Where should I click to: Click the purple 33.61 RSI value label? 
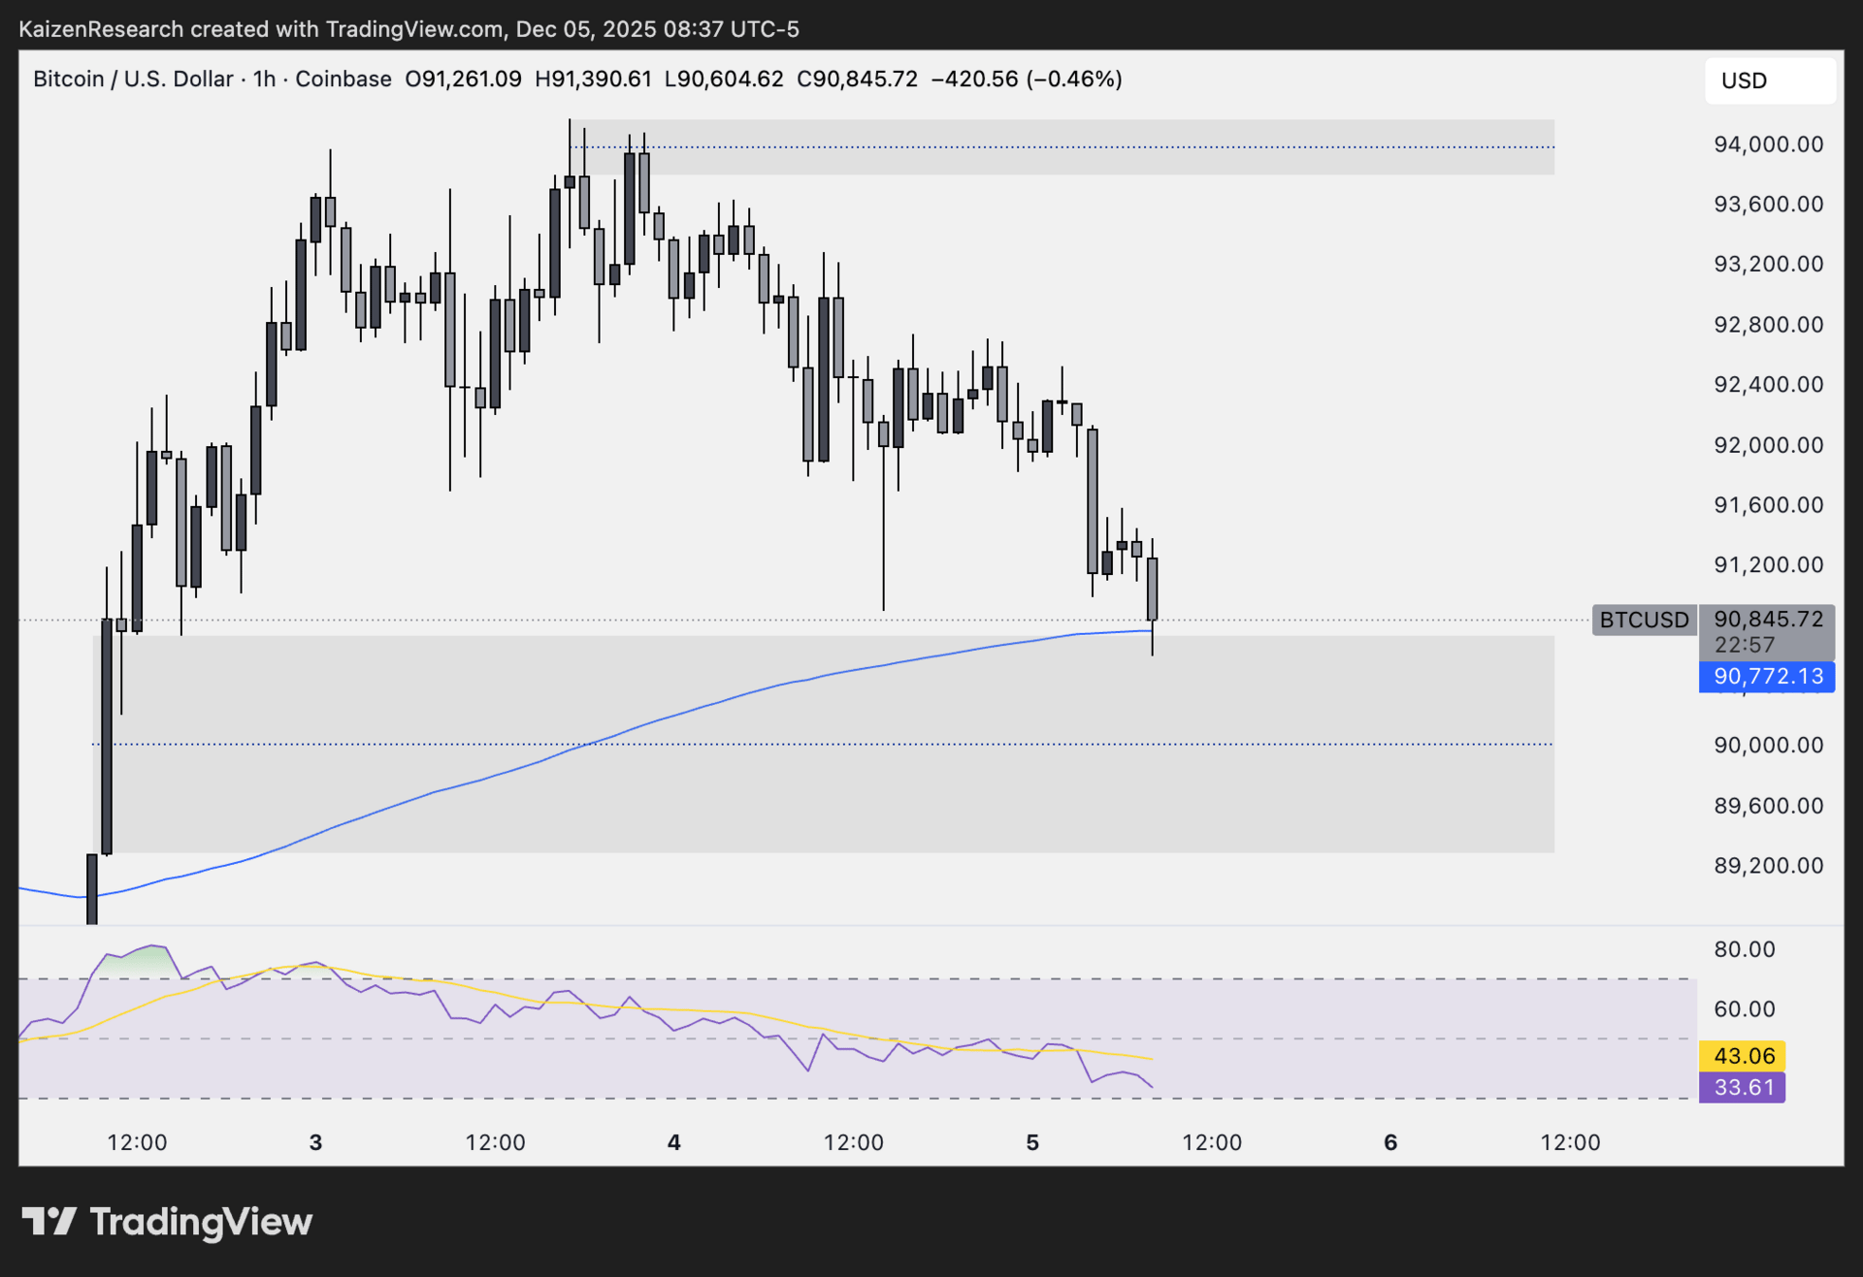pyautogui.click(x=1743, y=1087)
